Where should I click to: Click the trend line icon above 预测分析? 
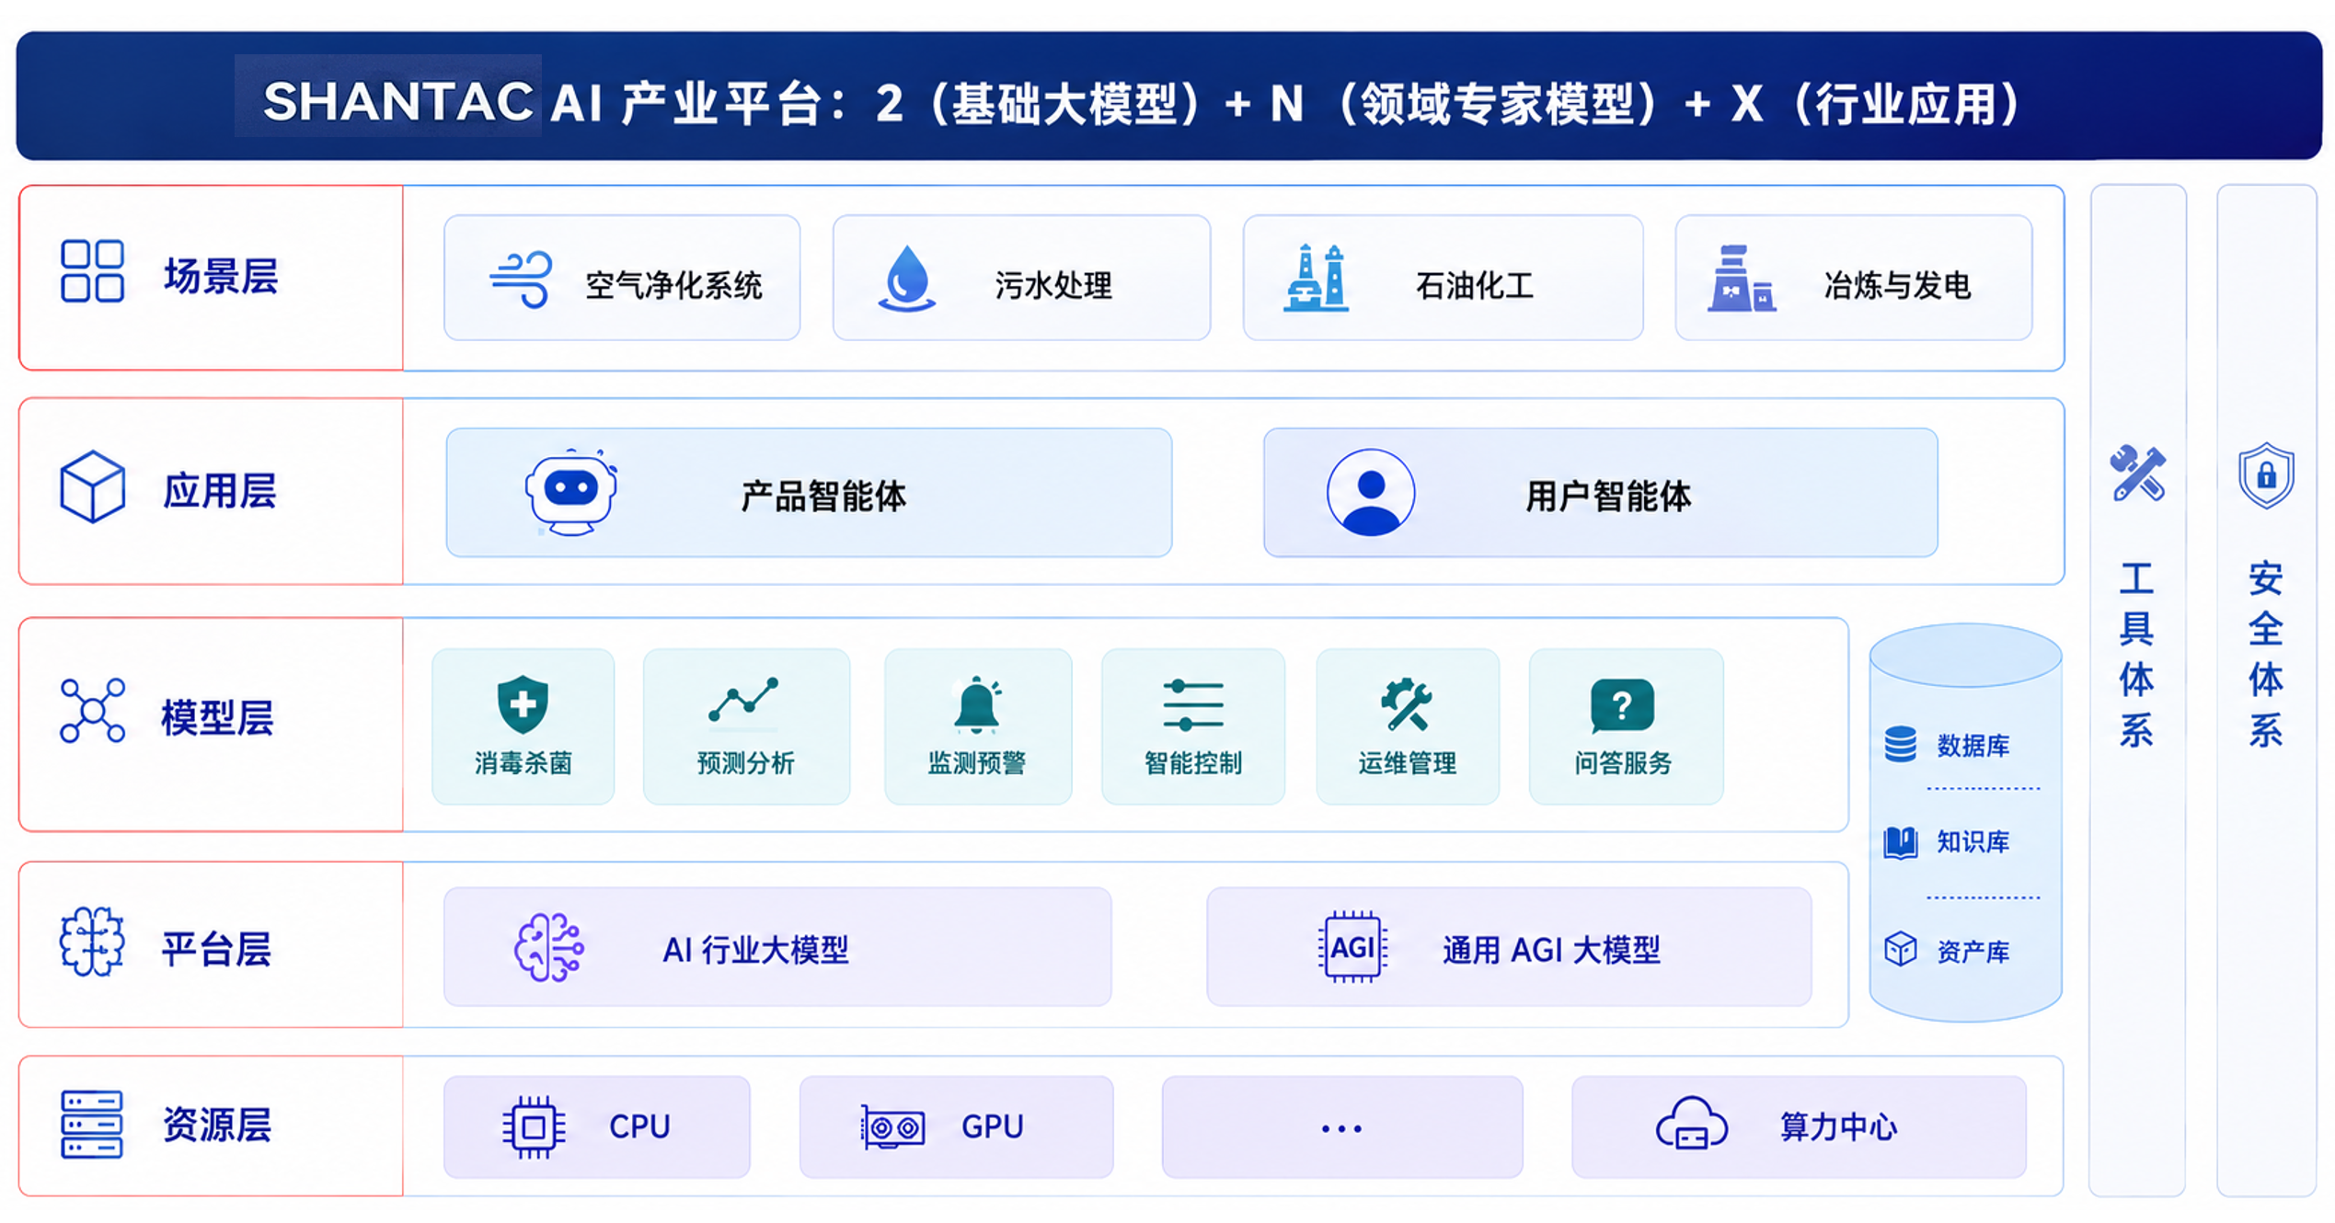pos(743,701)
